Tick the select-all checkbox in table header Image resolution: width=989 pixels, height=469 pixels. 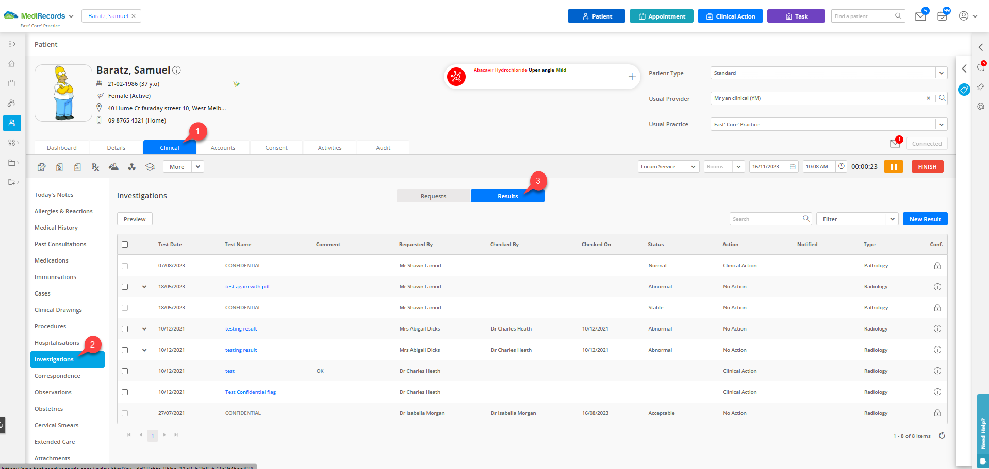click(x=125, y=245)
